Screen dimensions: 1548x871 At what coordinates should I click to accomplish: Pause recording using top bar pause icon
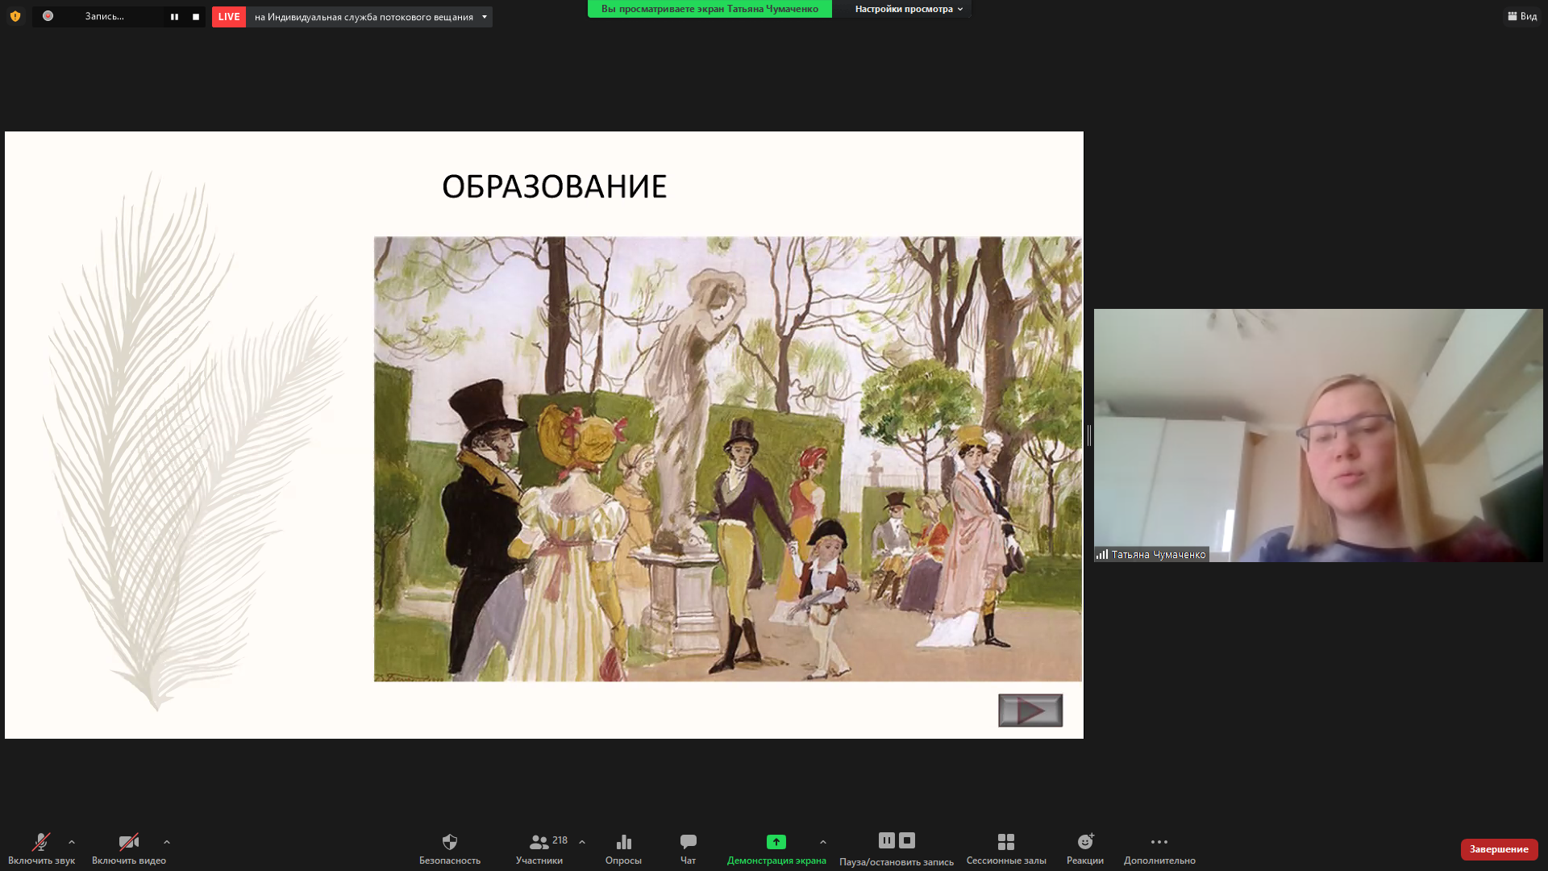pyautogui.click(x=174, y=17)
